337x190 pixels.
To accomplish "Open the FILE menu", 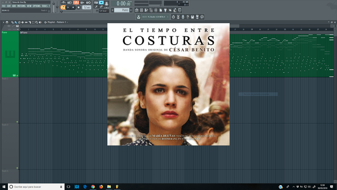I will pyautogui.click(x=4, y=6).
